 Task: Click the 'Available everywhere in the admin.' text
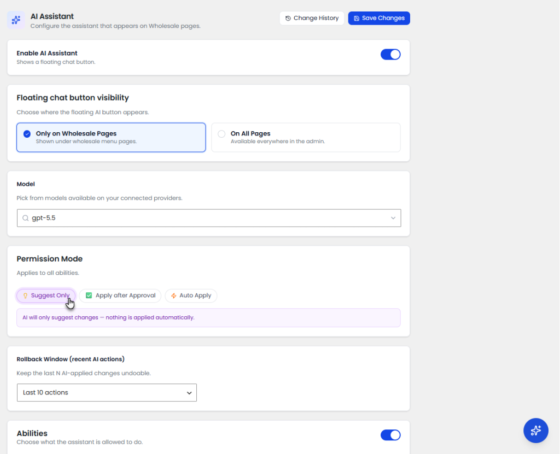[x=278, y=141]
